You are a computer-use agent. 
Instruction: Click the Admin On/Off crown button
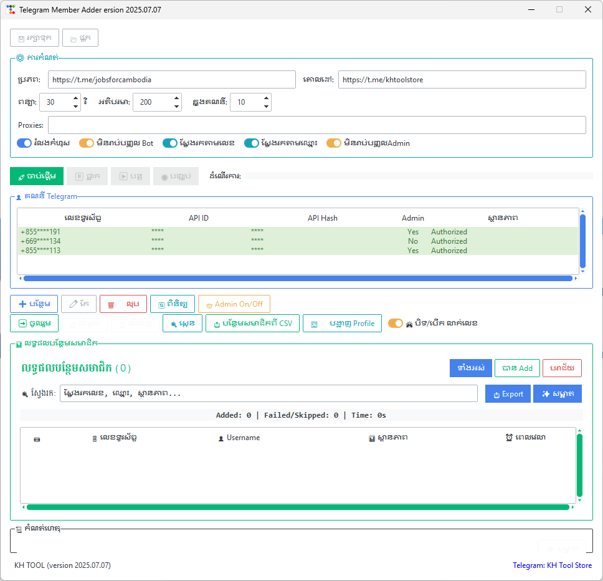234,304
